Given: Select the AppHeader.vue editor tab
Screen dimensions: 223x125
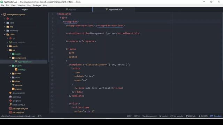Looking at the screenshot, I should pos(114,9).
